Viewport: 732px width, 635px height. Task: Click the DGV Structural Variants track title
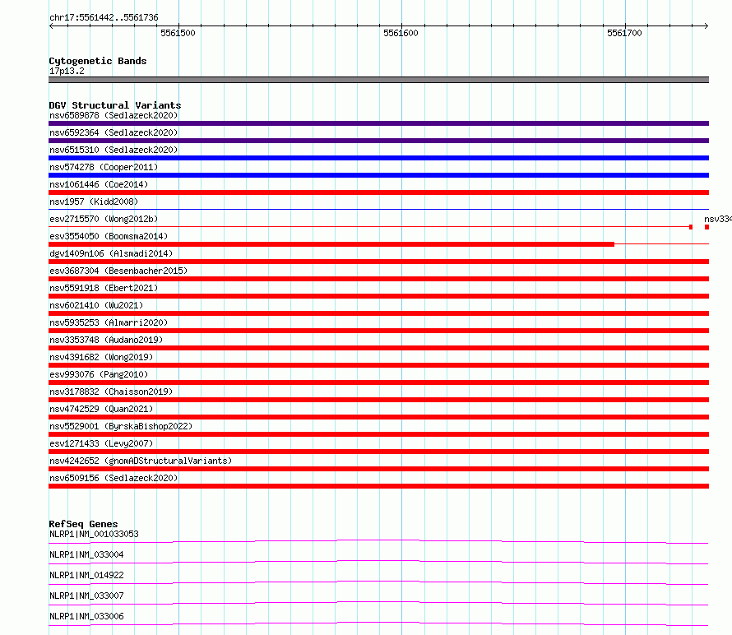coord(115,105)
